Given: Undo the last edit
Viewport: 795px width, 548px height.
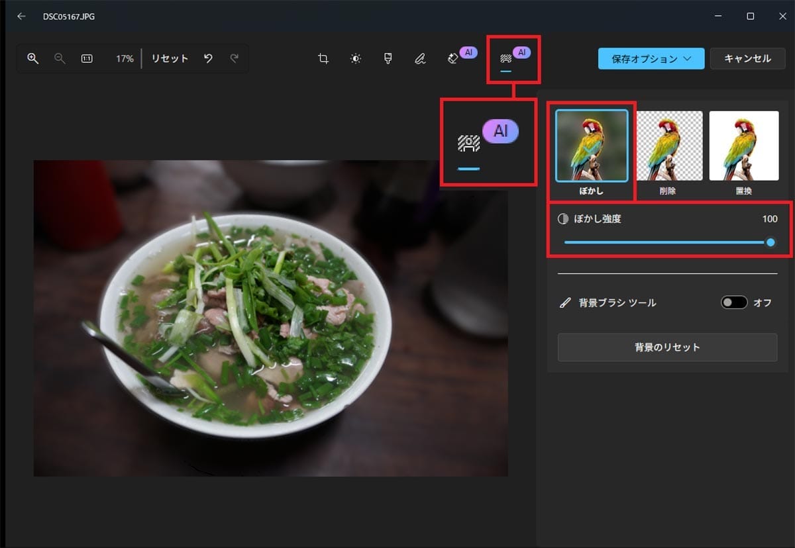Looking at the screenshot, I should 207,58.
